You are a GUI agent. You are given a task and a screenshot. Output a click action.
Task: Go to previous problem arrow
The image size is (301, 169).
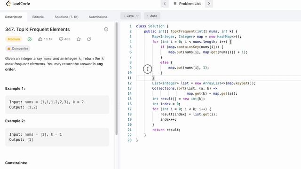[165, 4]
